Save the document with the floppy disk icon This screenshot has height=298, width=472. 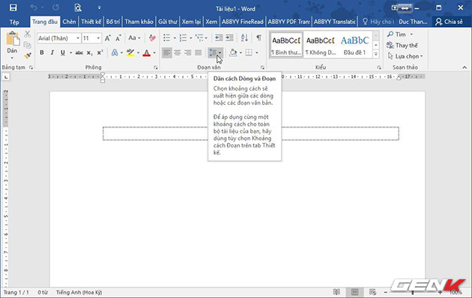13,7
